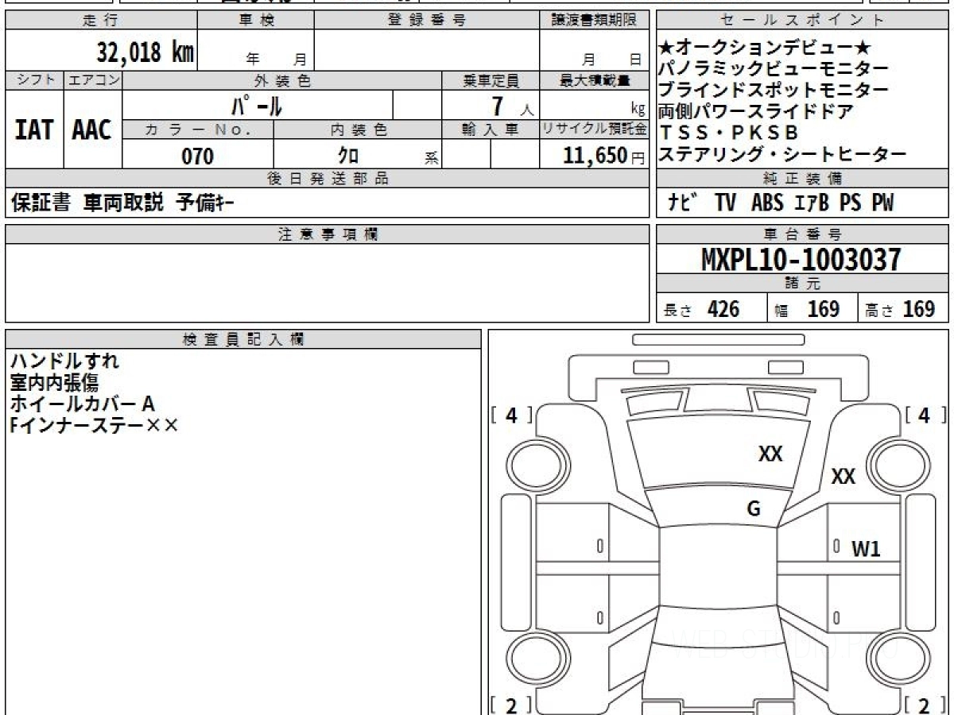The image size is (954, 715).
Task: Select the クロ interior color value
Action: [x=348, y=156]
